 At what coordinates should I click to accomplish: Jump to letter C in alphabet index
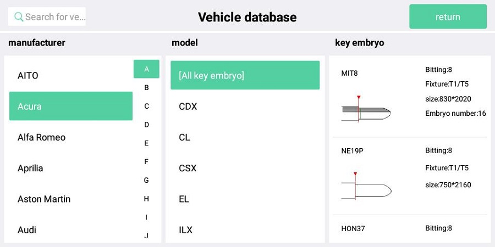[146, 106]
